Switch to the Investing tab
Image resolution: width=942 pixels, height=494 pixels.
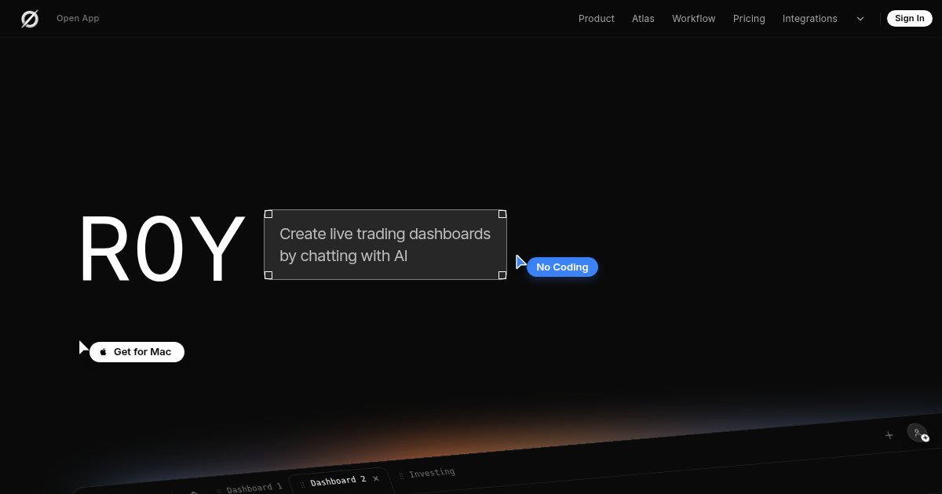[432, 473]
